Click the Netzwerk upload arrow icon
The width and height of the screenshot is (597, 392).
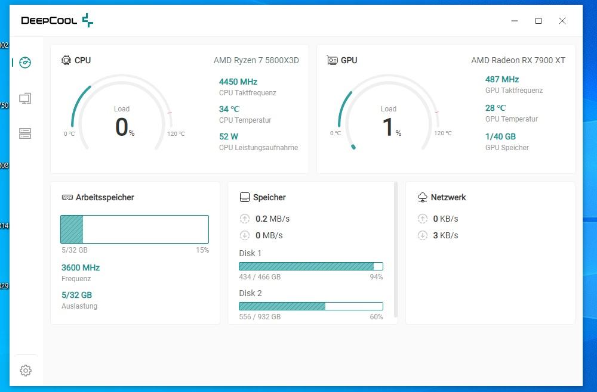(x=423, y=219)
